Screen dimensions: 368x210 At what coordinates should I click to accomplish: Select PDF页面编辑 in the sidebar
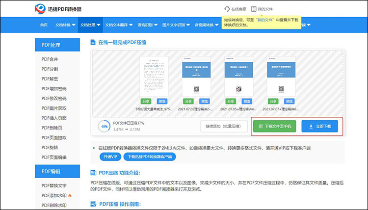point(54,157)
